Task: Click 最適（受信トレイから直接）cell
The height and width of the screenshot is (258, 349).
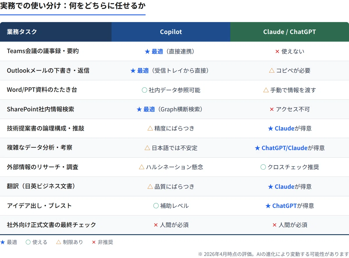Action: coord(171,71)
